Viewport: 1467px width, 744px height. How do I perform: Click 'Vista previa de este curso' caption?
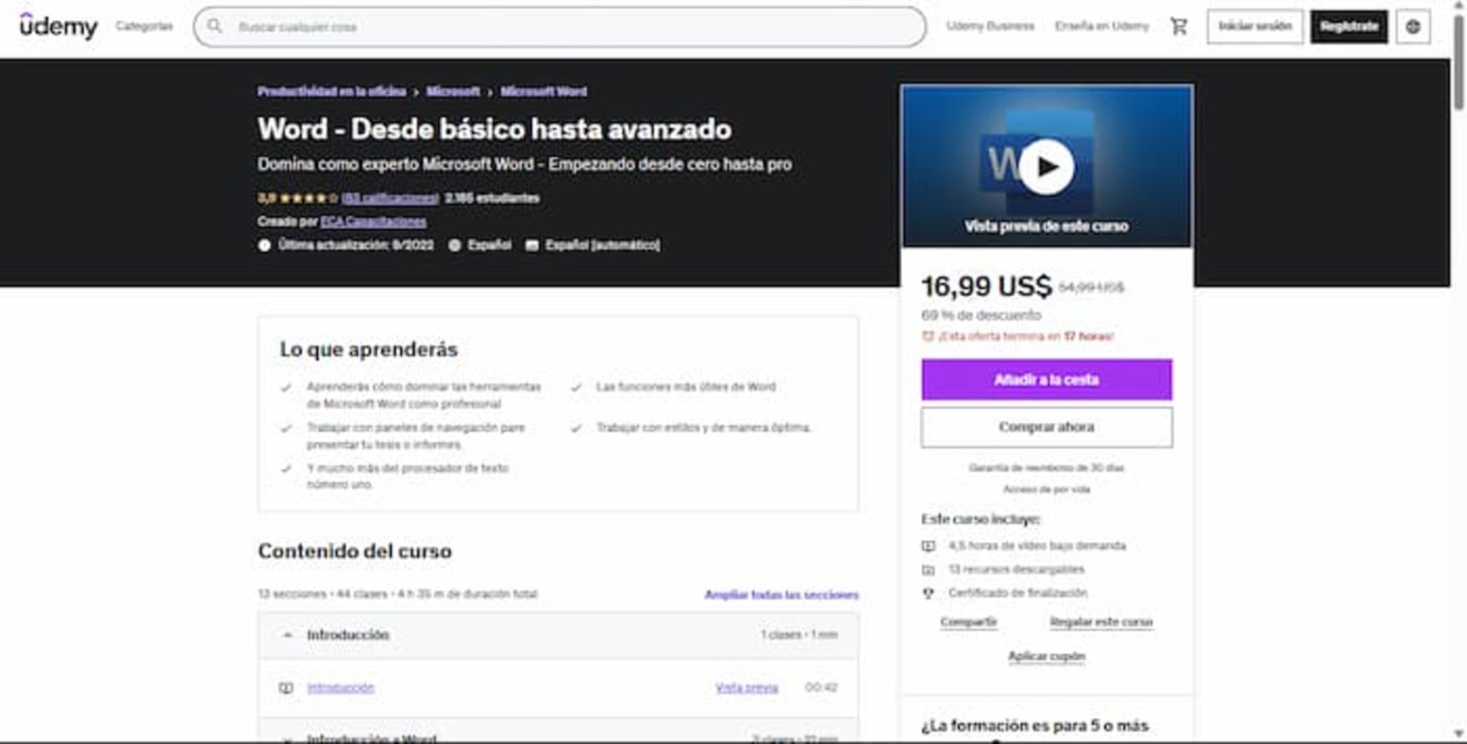tap(1046, 226)
